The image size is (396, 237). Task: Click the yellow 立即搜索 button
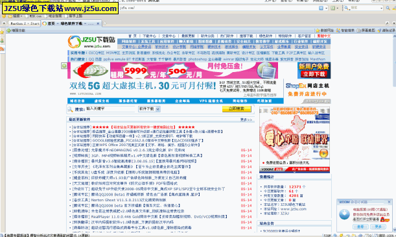[x=237, y=109]
